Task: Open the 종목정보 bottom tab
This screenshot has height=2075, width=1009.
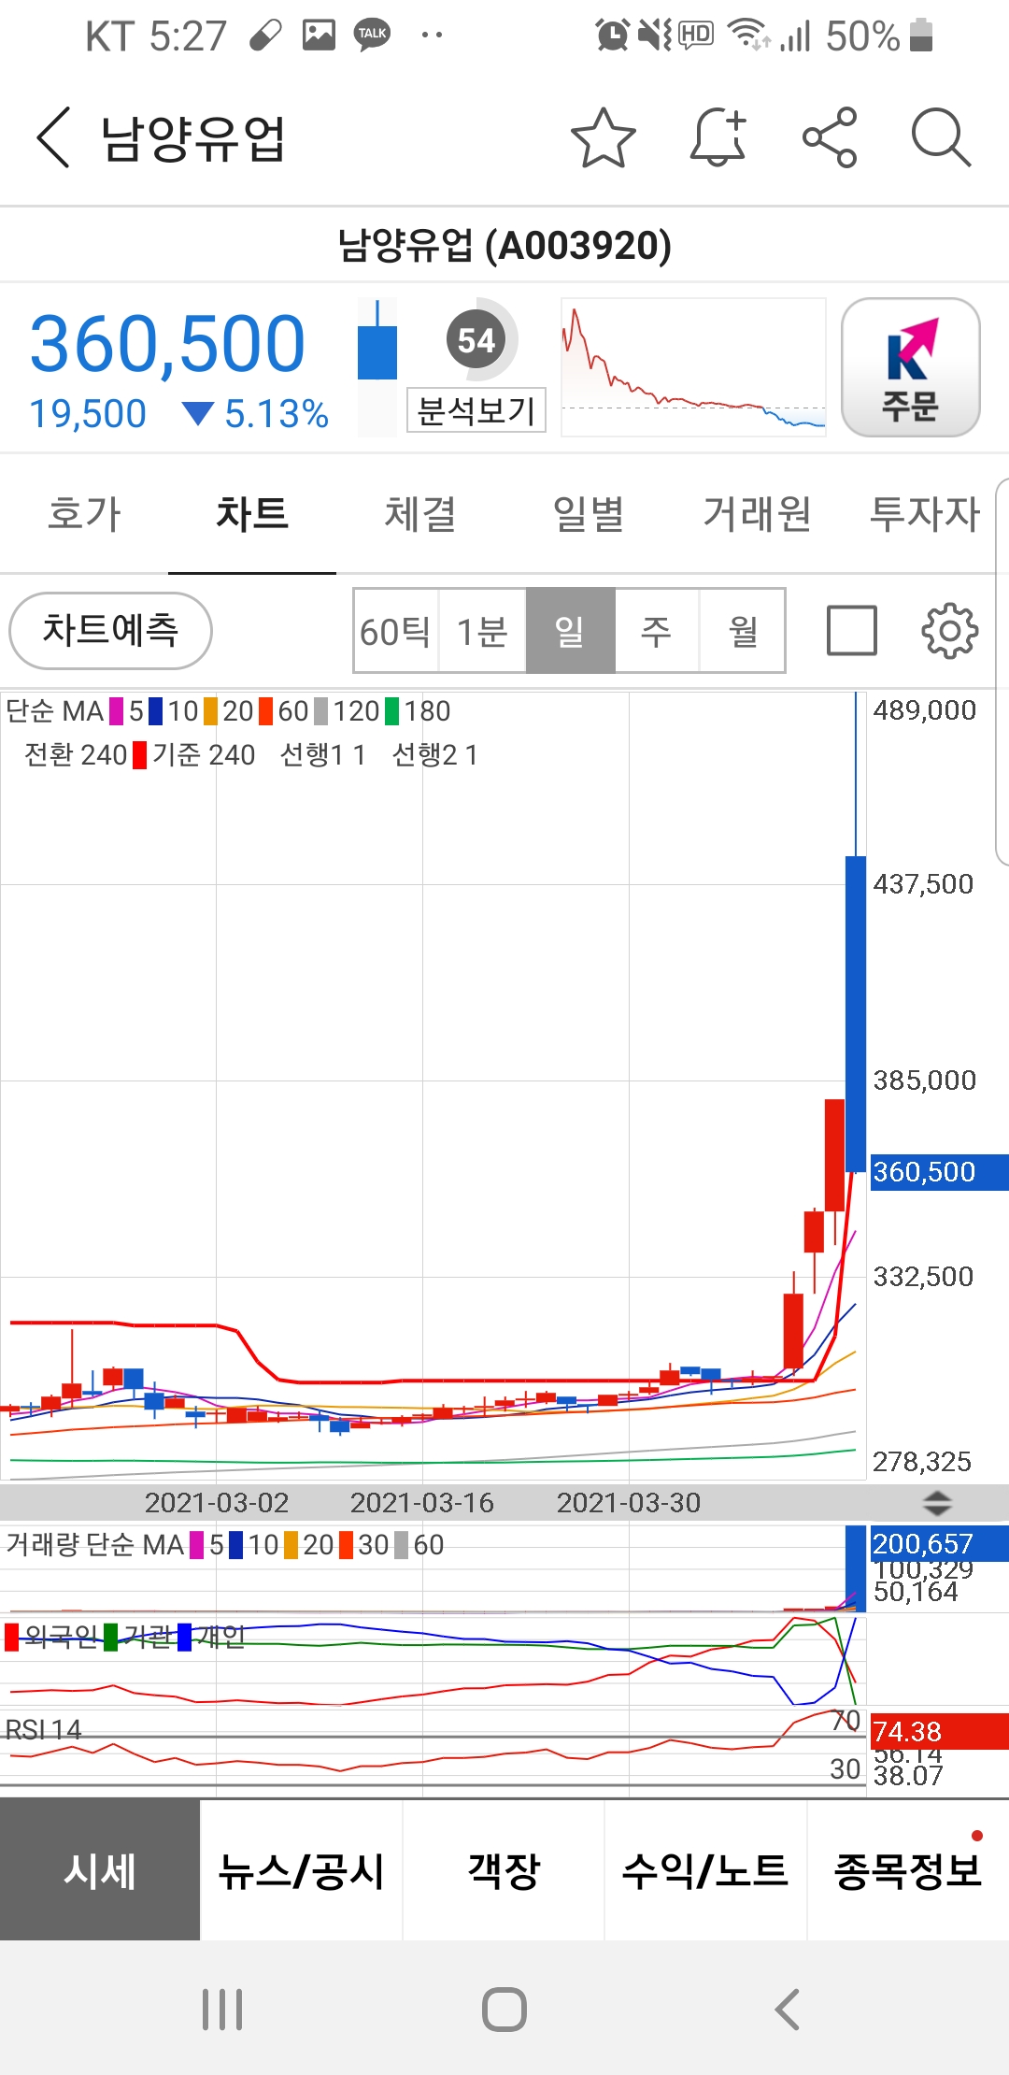Action: (908, 1870)
